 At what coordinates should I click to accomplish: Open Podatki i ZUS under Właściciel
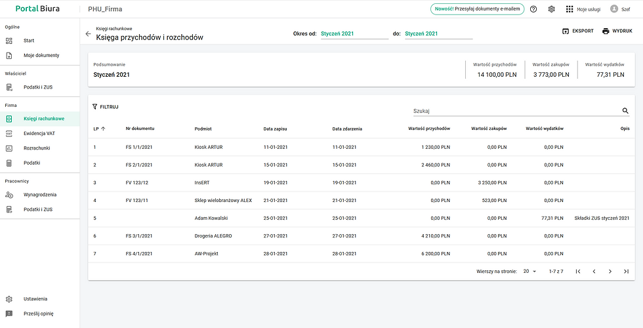tap(40, 87)
